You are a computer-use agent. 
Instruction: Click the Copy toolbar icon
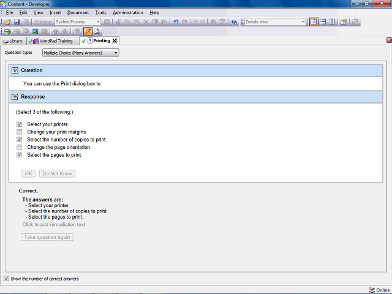pyautogui.click(x=127, y=22)
